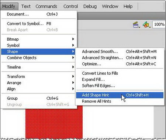Select Expand Fill... option

click(120, 79)
